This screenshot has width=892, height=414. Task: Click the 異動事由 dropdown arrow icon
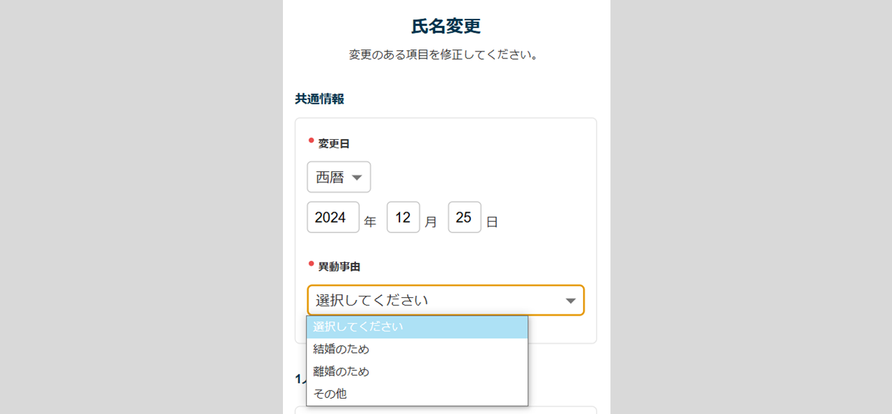571,301
